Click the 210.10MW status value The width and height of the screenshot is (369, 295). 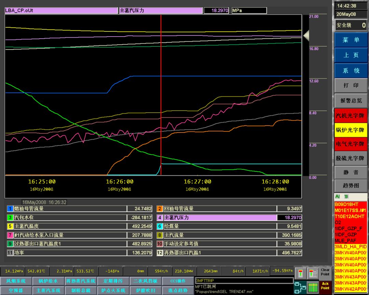(x=184, y=271)
